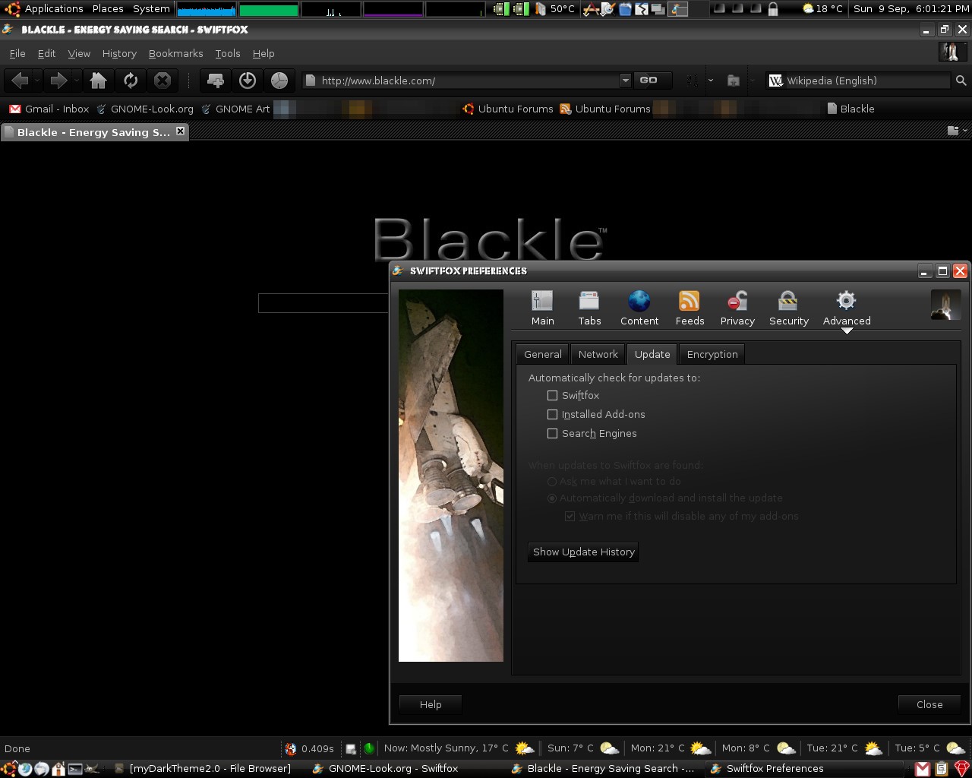Image resolution: width=972 pixels, height=778 pixels.
Task: Go forward with the Forward arrow
Action: [58, 81]
